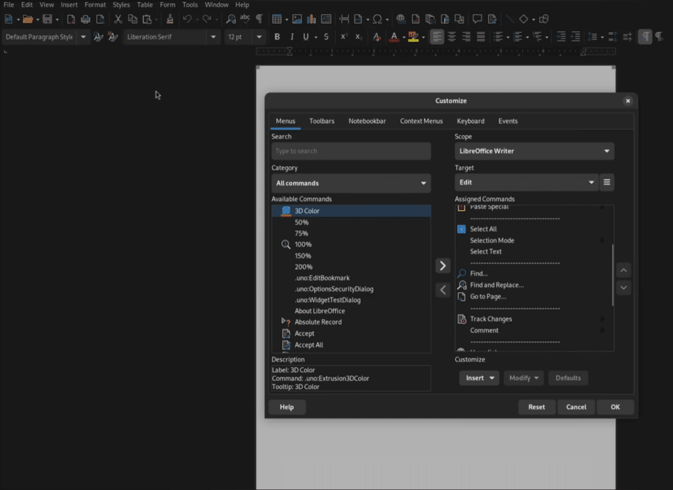Open the Paragraph Style dropdown arrow

tap(83, 37)
